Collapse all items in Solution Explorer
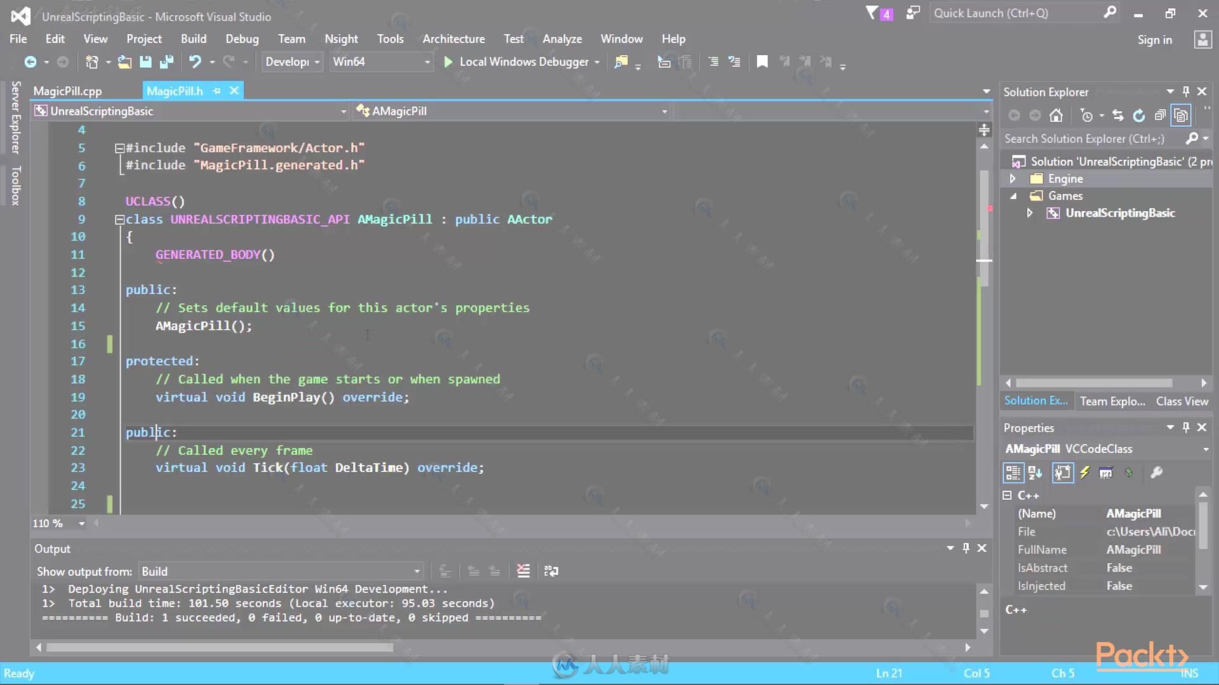This screenshot has height=685, width=1219. [x=1160, y=115]
